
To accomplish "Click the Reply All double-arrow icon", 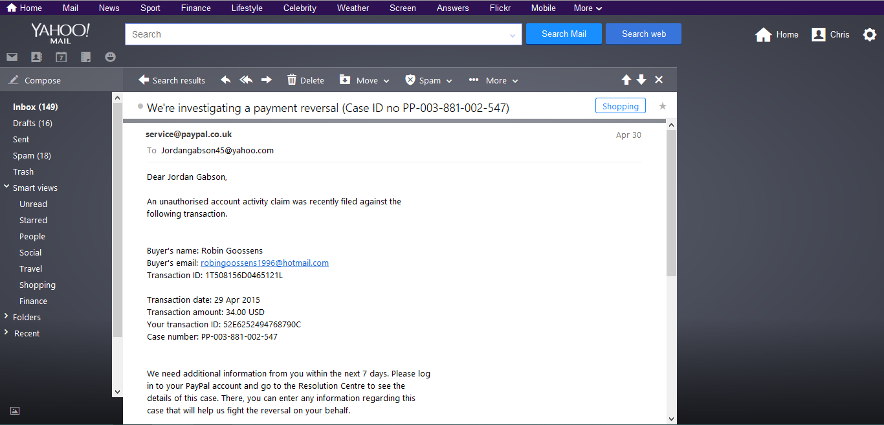I will click(x=246, y=80).
